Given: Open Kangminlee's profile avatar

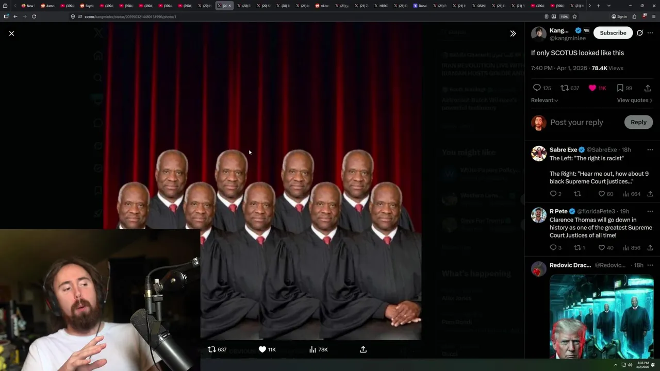Looking at the screenshot, I should (539, 33).
